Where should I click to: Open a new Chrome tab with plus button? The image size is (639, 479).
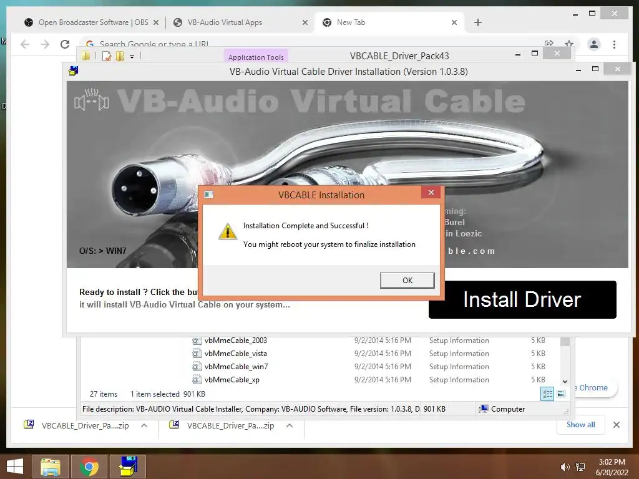pos(478,22)
